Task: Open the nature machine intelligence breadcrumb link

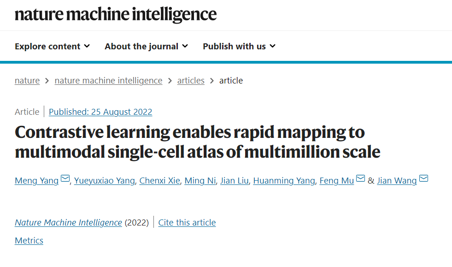Action: pyautogui.click(x=108, y=81)
